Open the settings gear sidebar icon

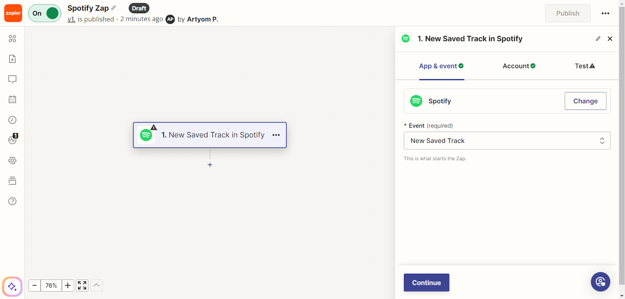(12, 161)
